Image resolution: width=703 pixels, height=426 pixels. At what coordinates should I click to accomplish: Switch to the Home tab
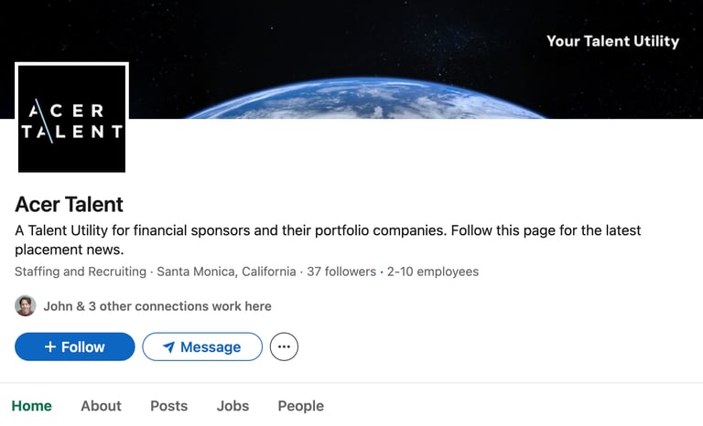click(x=31, y=406)
